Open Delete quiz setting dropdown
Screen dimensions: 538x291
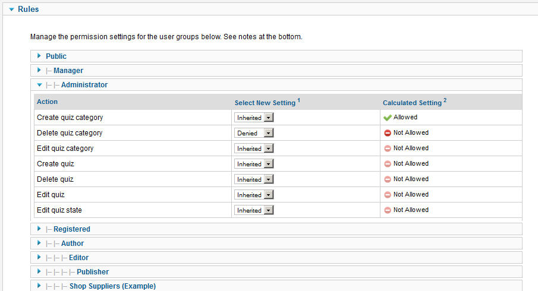(x=254, y=179)
